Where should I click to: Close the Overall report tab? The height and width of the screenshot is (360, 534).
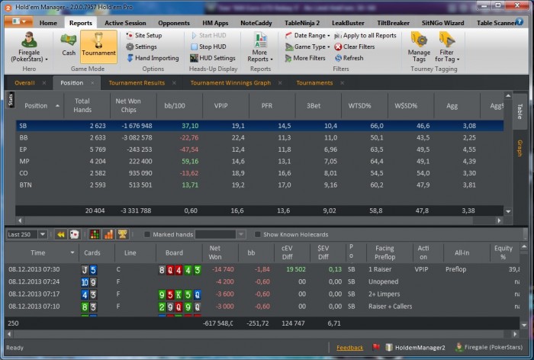44,83
